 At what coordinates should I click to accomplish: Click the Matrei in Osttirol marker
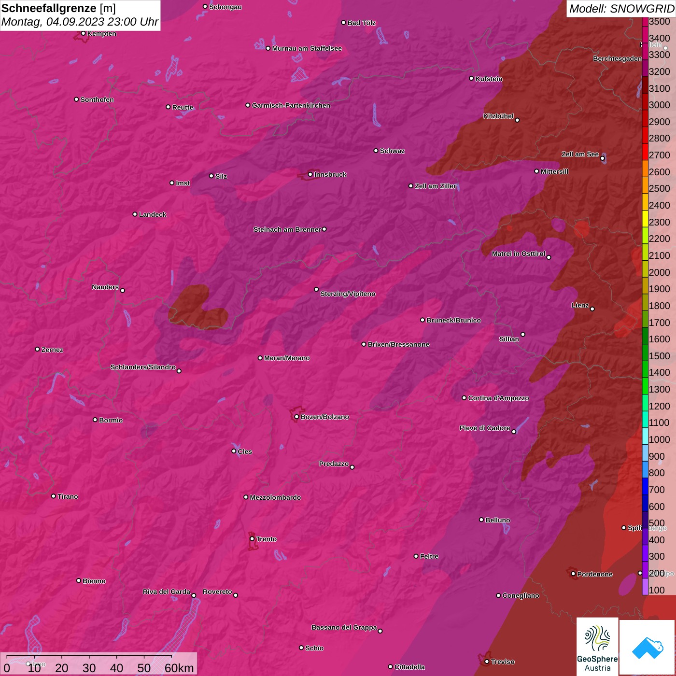pos(549,257)
